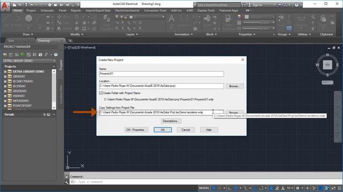Click the Copy Settings from Project File field
This screenshot has height=192, width=343.
(161, 113)
